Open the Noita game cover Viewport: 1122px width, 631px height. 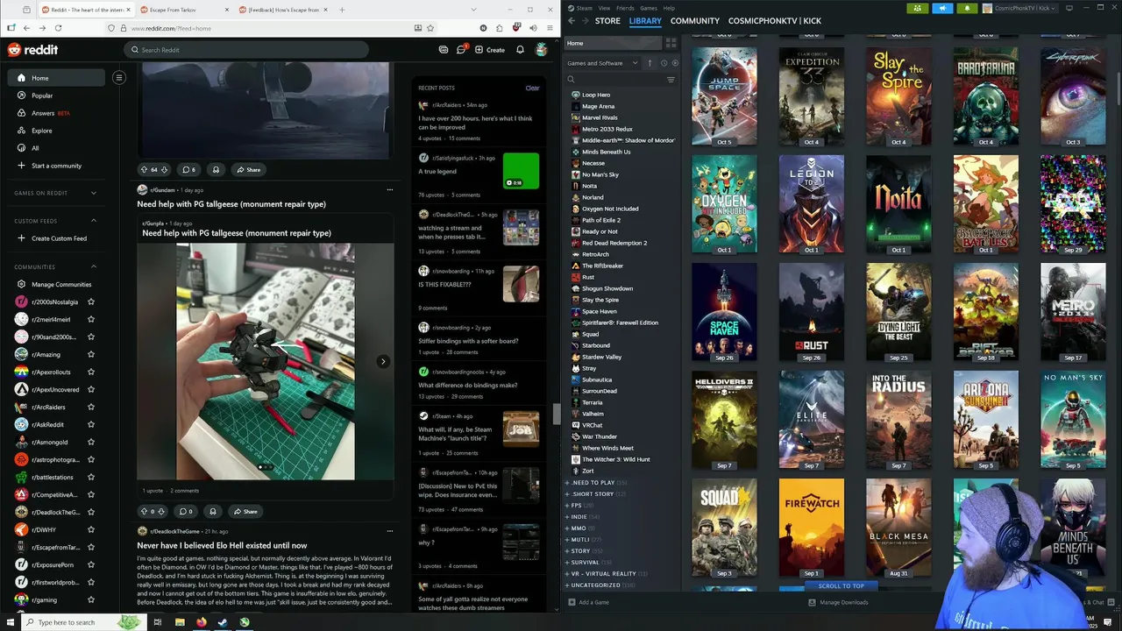coord(898,204)
